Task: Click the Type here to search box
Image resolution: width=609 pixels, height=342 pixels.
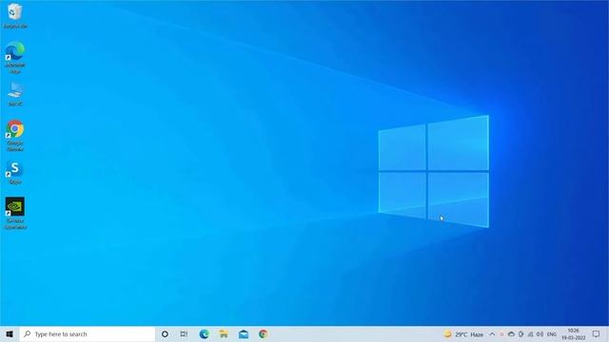Action: (88, 334)
